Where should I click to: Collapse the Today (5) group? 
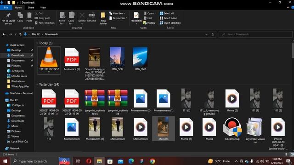pyautogui.click(x=37, y=43)
